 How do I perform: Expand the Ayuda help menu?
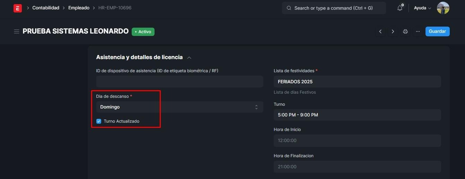click(x=422, y=8)
